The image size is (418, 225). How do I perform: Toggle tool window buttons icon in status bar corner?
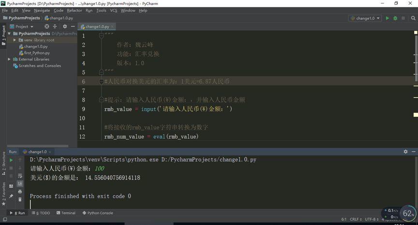pos(5,219)
